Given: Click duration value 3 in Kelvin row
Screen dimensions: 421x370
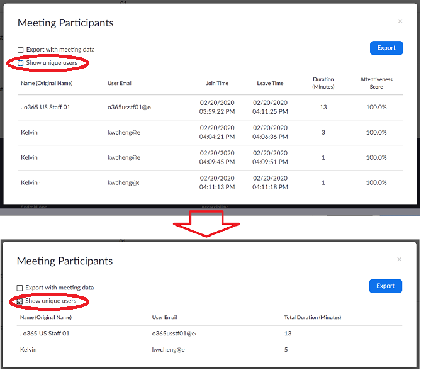Looking at the screenshot, I should (323, 133).
